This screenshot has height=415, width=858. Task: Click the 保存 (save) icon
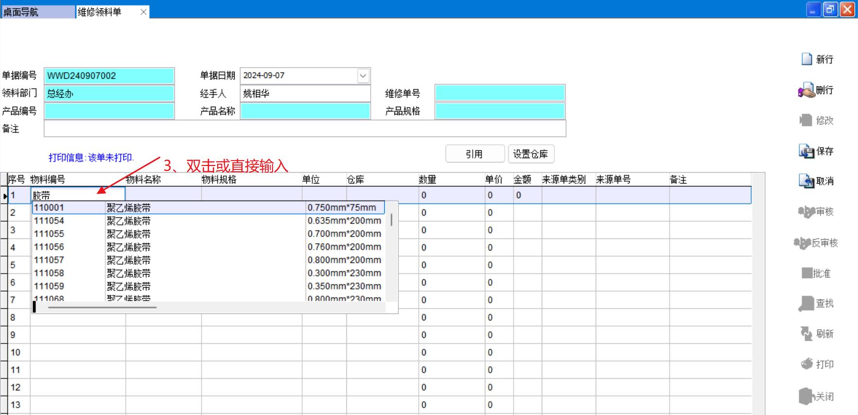pyautogui.click(x=807, y=151)
